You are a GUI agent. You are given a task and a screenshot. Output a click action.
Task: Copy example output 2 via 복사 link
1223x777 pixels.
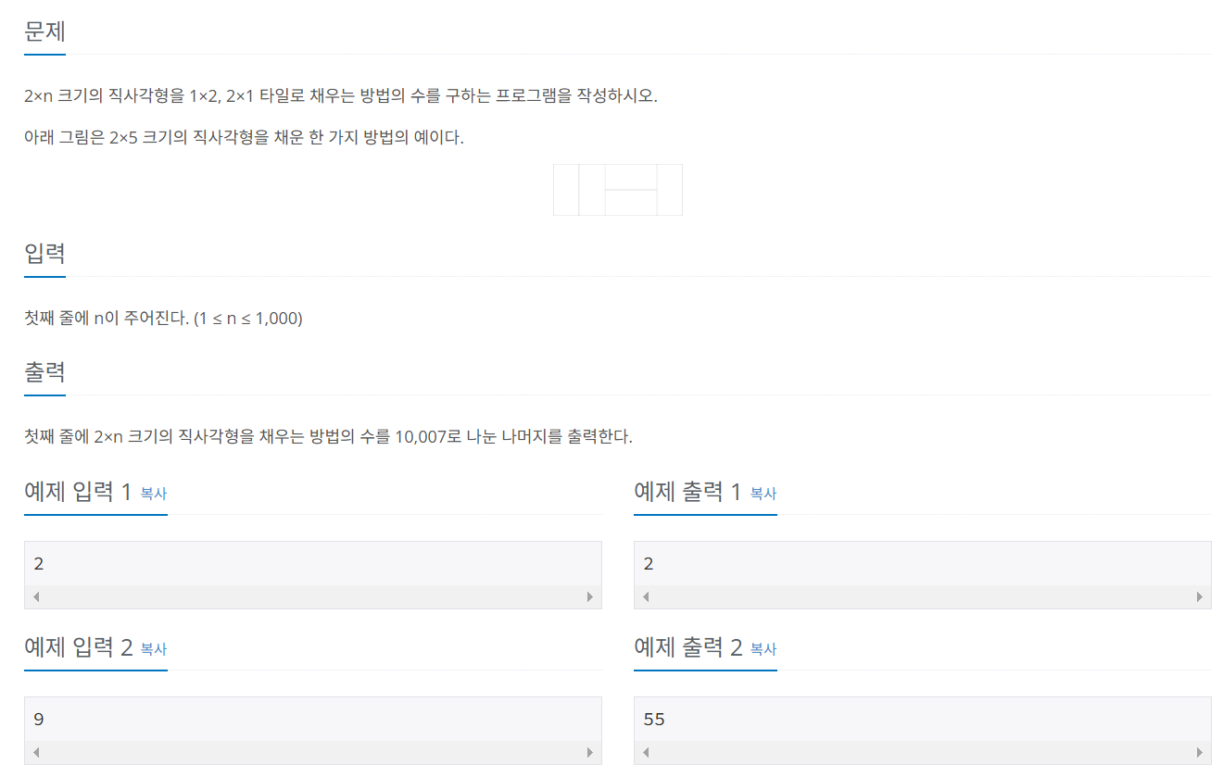coord(763,649)
